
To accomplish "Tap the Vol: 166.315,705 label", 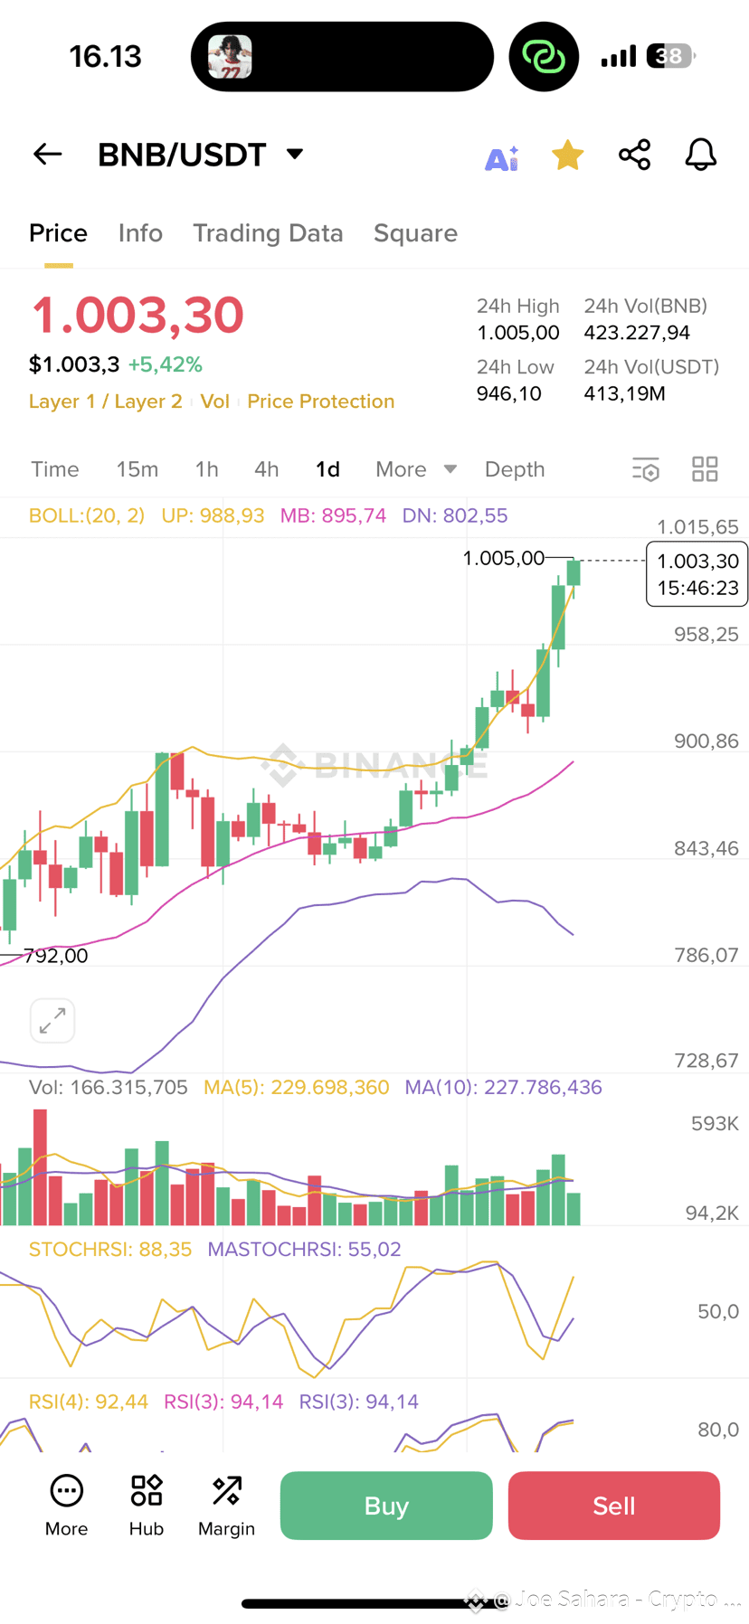I will (109, 1087).
